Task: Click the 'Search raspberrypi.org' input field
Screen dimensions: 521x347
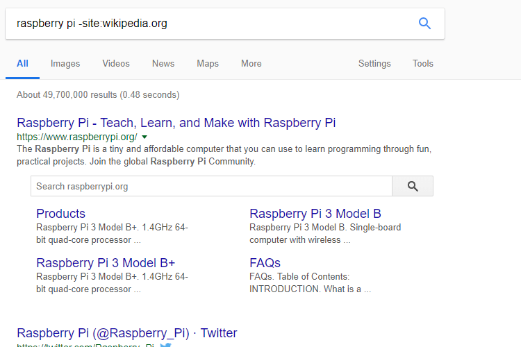Action: pyautogui.click(x=211, y=186)
